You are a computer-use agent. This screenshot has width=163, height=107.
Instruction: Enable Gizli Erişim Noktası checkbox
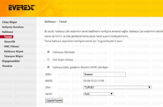pos(48,59)
